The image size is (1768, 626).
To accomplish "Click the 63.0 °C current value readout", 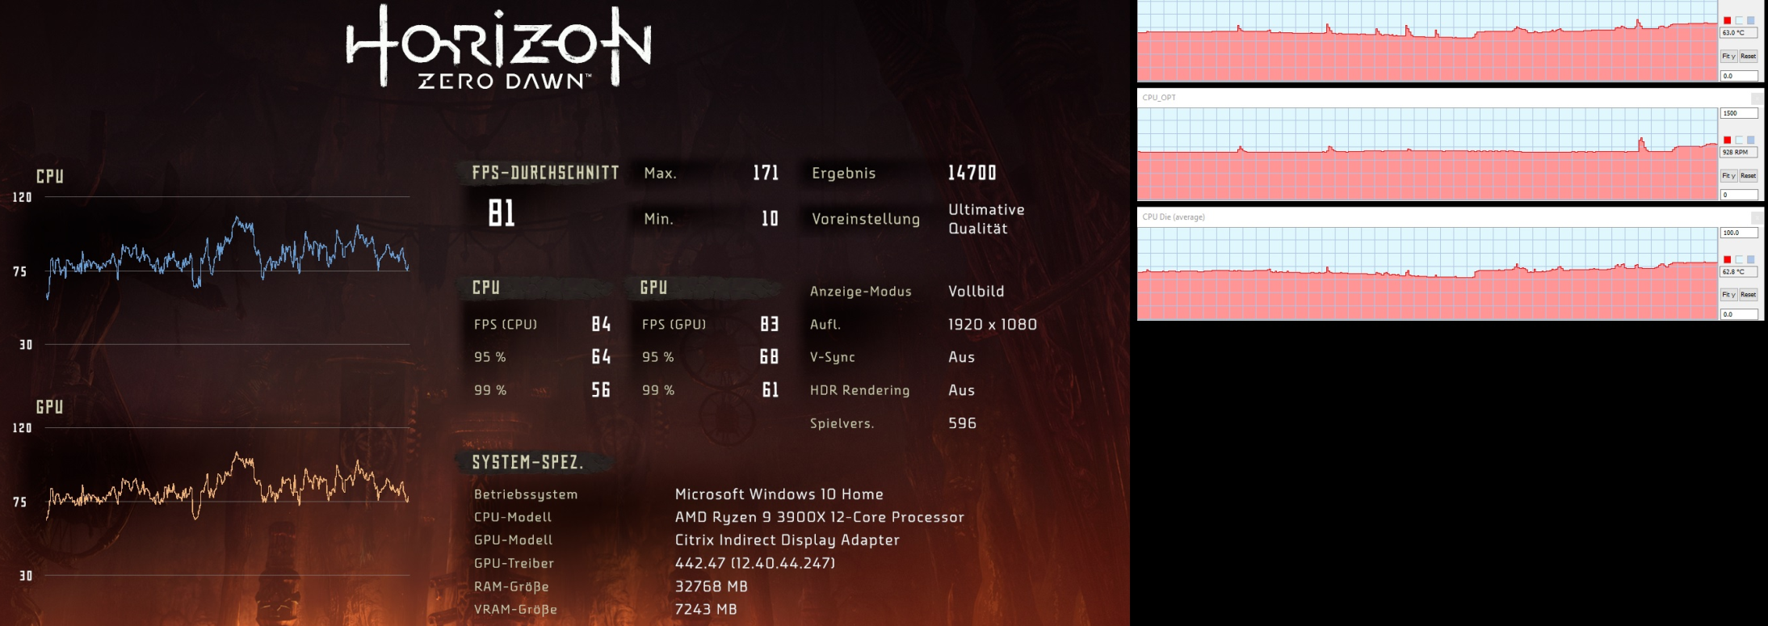I will pyautogui.click(x=1739, y=33).
